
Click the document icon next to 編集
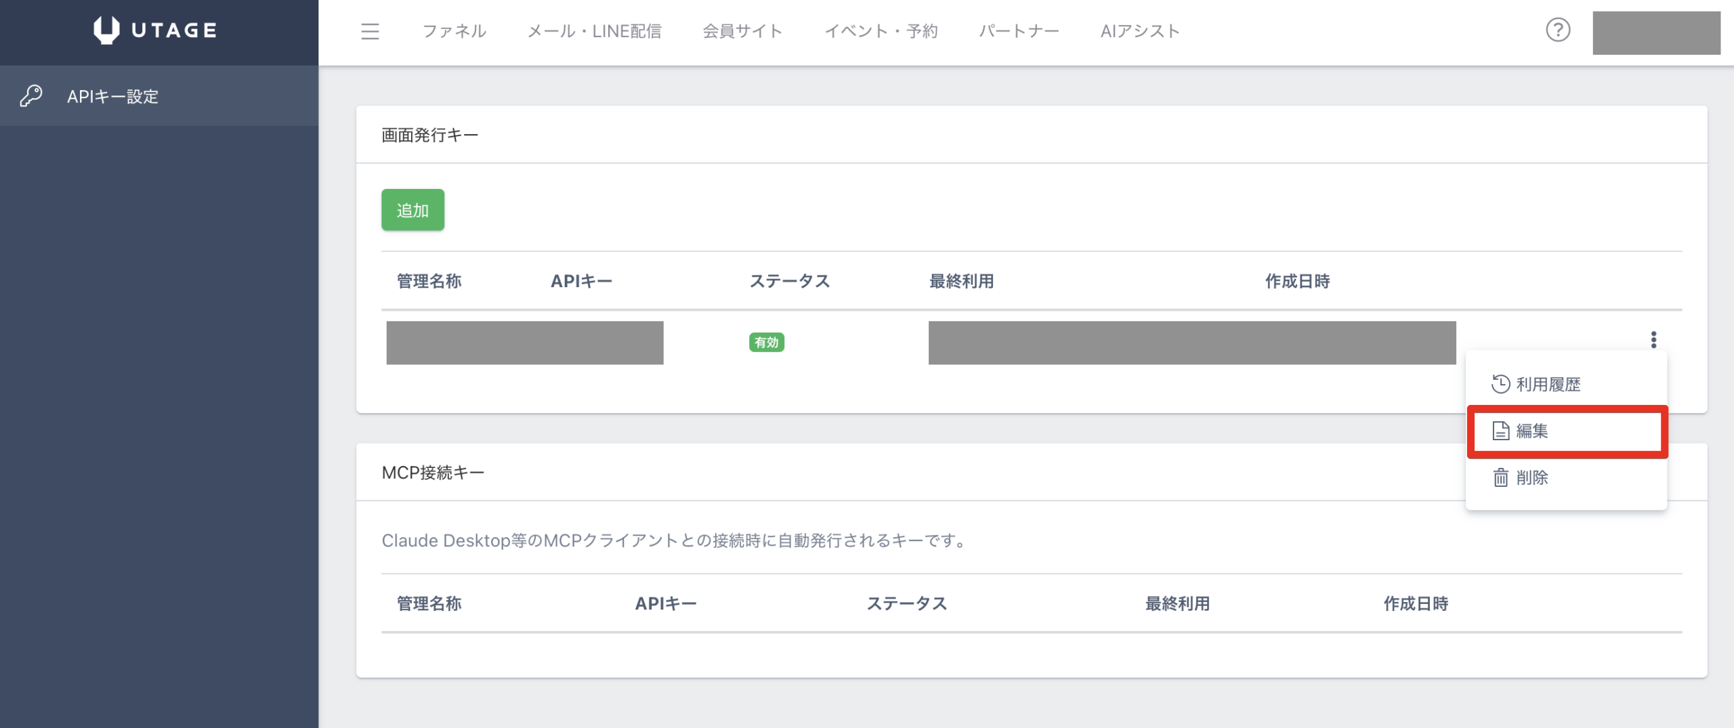(x=1500, y=431)
